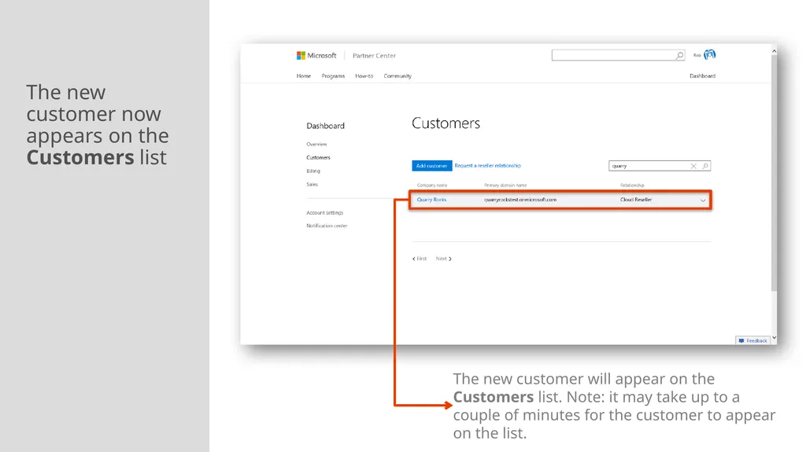Go to Next page of results
Image resolution: width=806 pixels, height=452 pixels.
pos(444,259)
